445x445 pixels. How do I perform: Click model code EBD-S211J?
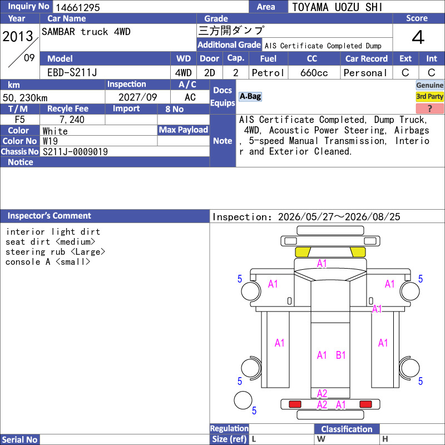pos(72,73)
